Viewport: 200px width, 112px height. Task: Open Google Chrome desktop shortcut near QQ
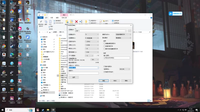[x=4, y=48]
